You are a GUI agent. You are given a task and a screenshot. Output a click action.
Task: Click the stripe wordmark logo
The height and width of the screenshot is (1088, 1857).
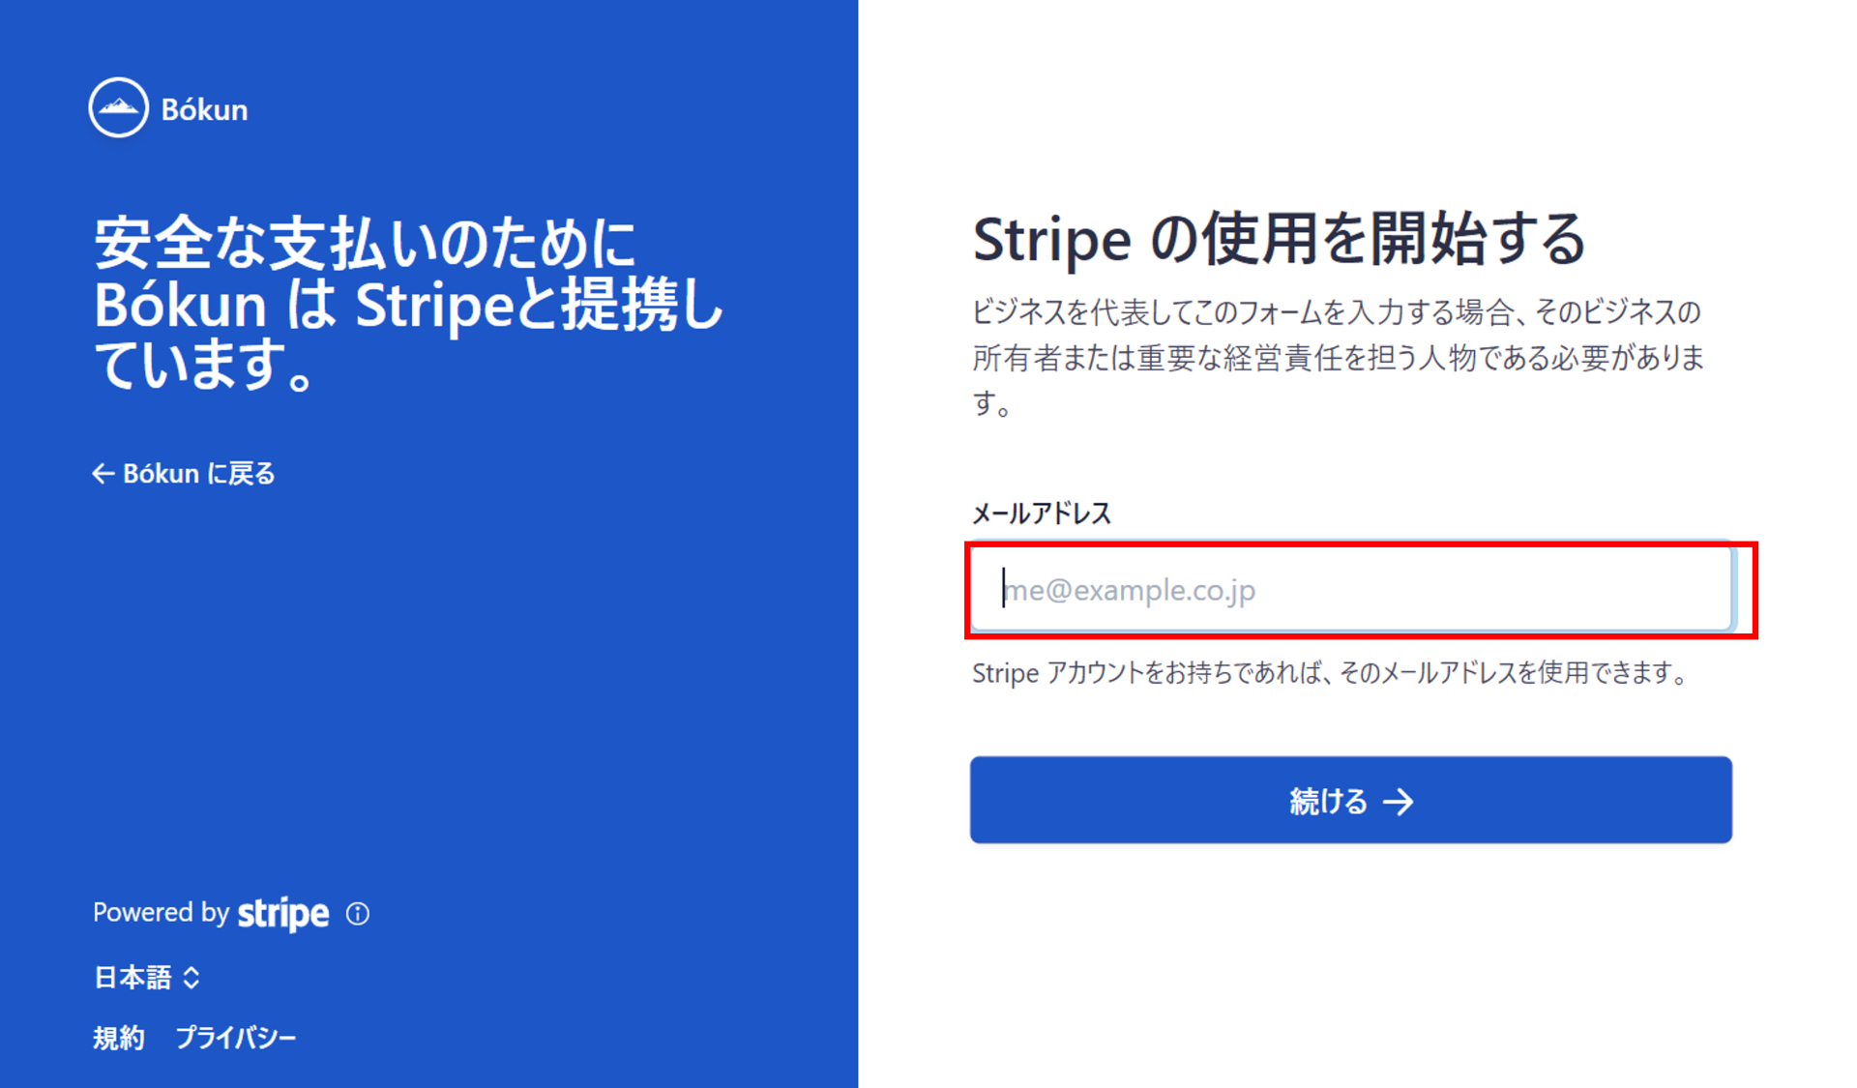click(x=283, y=913)
